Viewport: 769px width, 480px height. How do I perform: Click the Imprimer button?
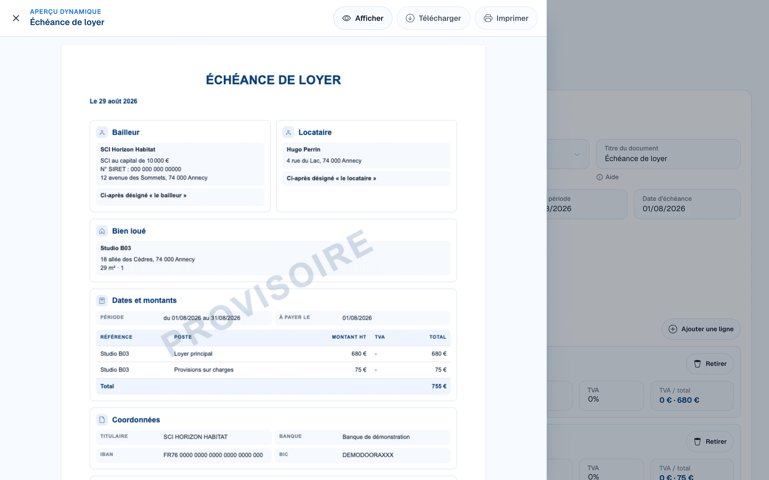[x=506, y=18]
